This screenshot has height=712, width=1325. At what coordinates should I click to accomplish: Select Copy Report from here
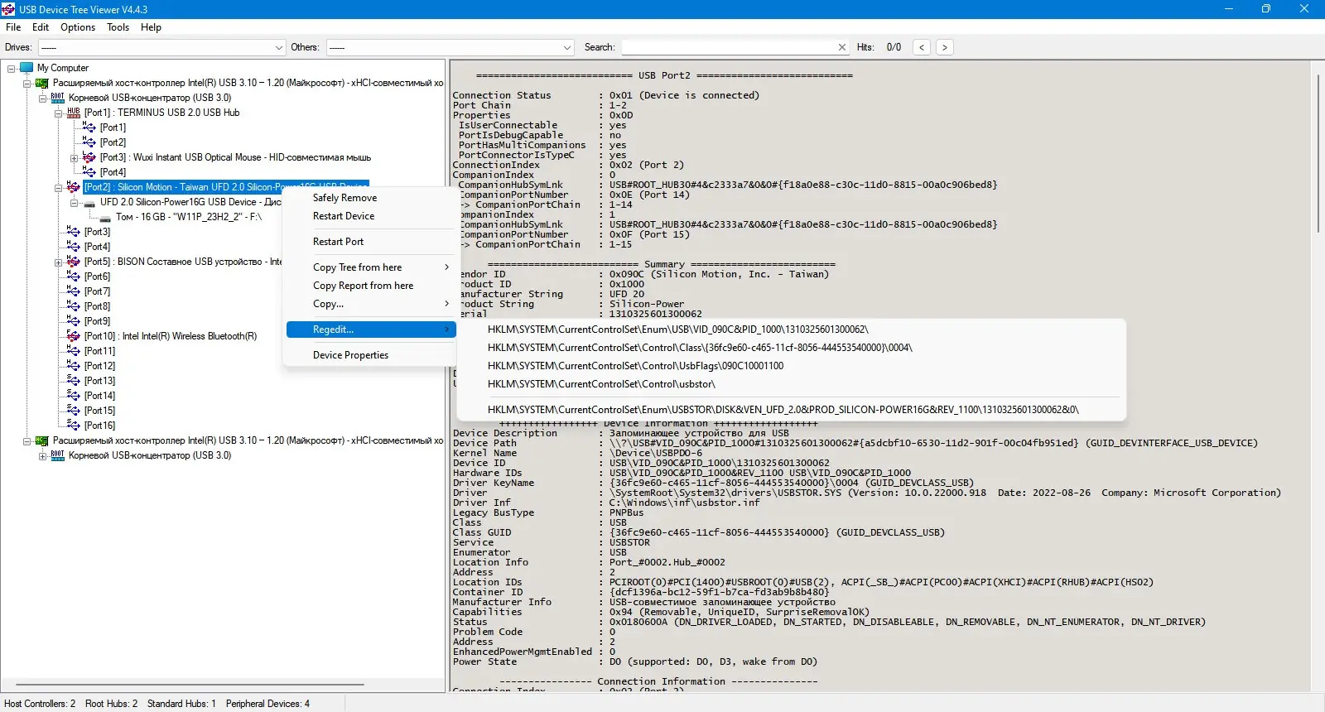click(369, 286)
